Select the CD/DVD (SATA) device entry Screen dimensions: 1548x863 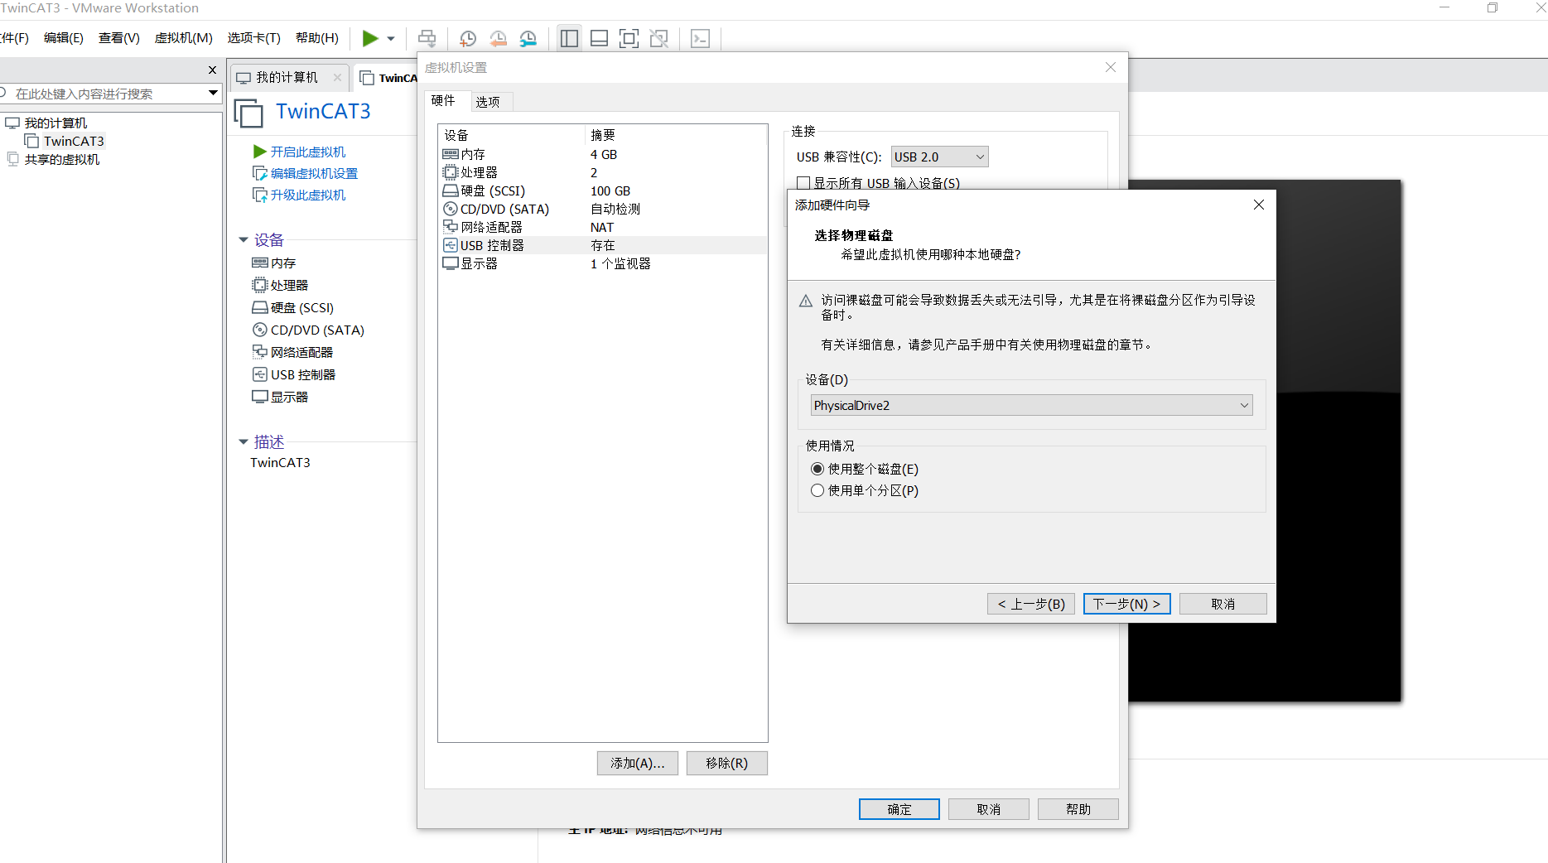[504, 209]
